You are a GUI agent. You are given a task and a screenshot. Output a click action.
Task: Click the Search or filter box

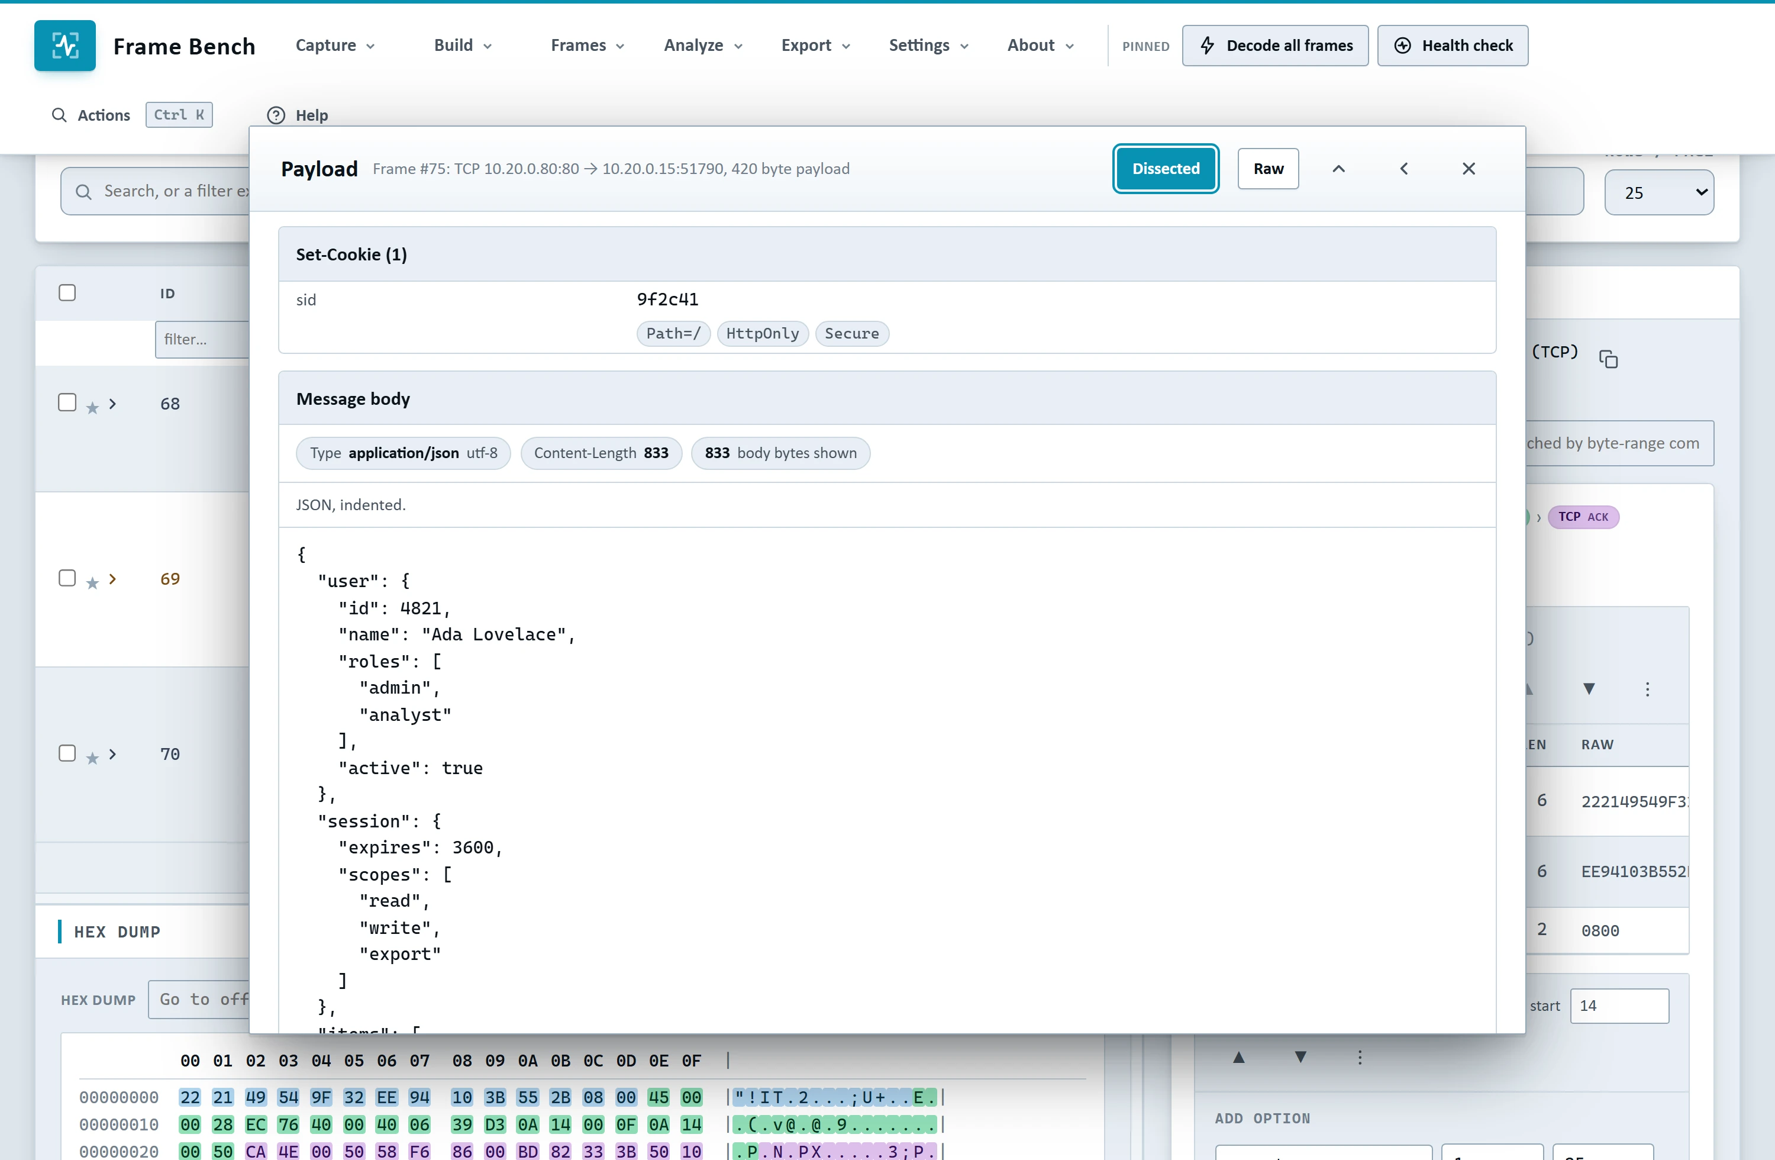(x=156, y=192)
